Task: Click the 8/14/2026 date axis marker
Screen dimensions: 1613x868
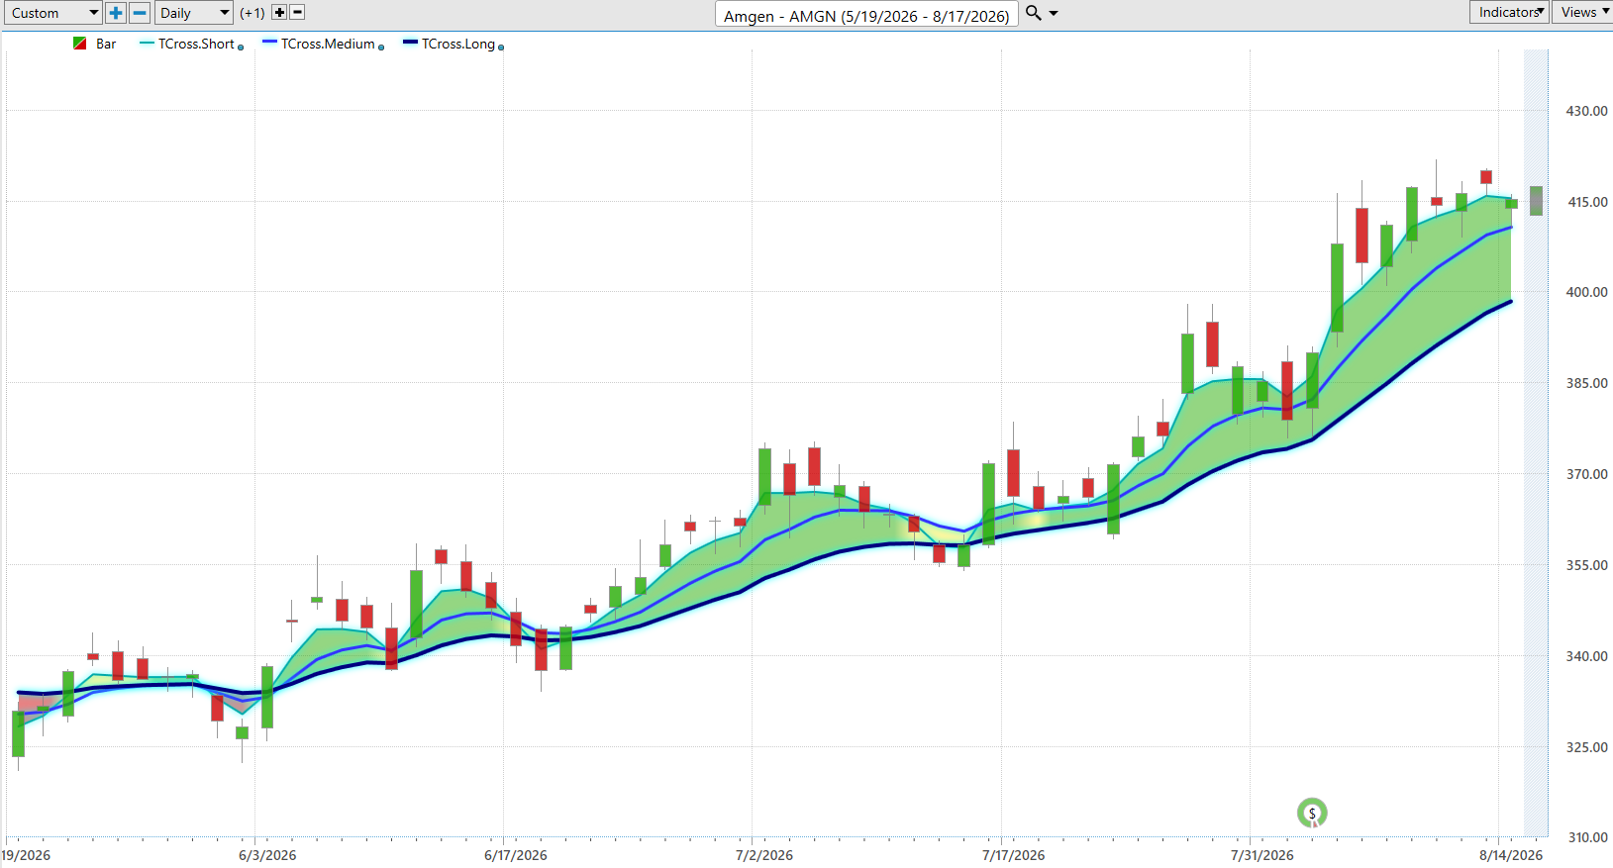Action: click(1510, 855)
